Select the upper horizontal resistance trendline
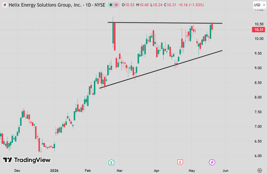Screen dimensions: 267x174 coord(165,23)
